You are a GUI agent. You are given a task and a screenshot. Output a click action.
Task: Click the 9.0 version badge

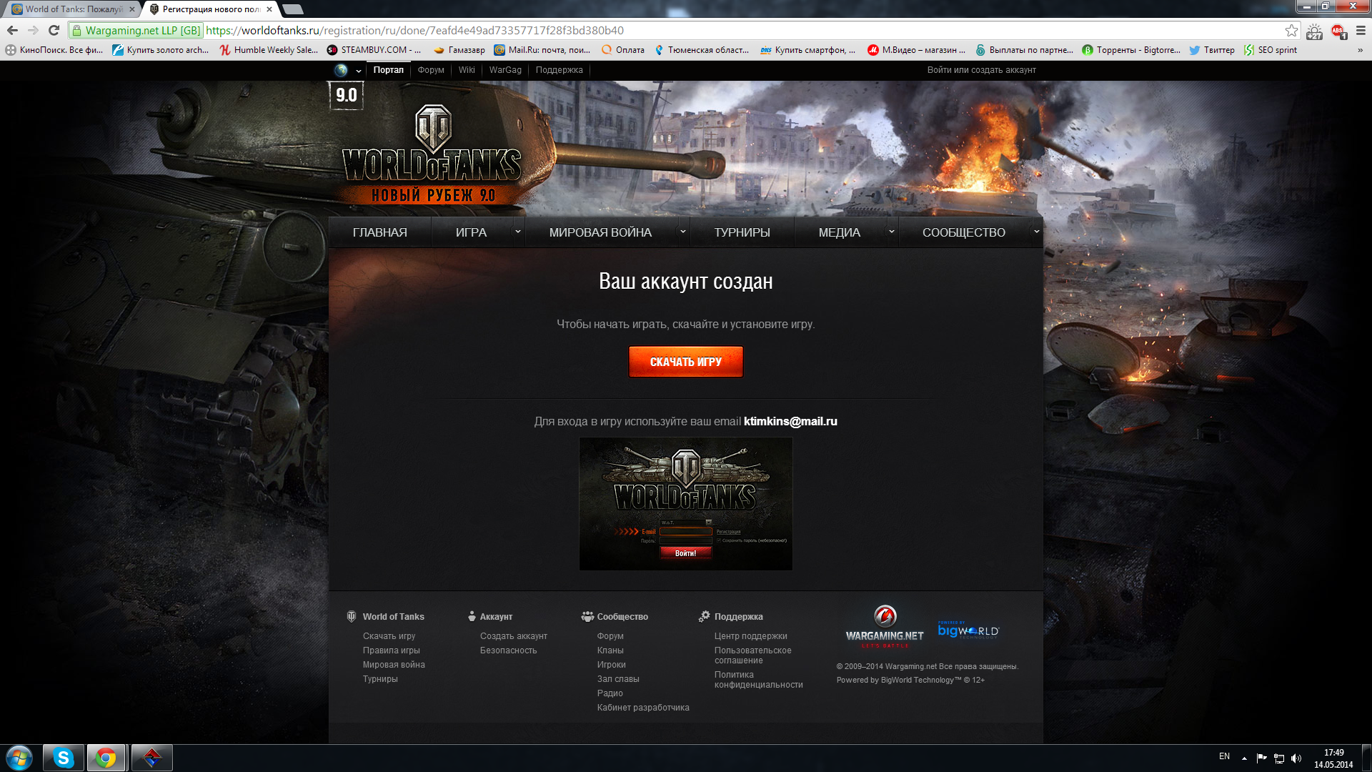pyautogui.click(x=346, y=95)
